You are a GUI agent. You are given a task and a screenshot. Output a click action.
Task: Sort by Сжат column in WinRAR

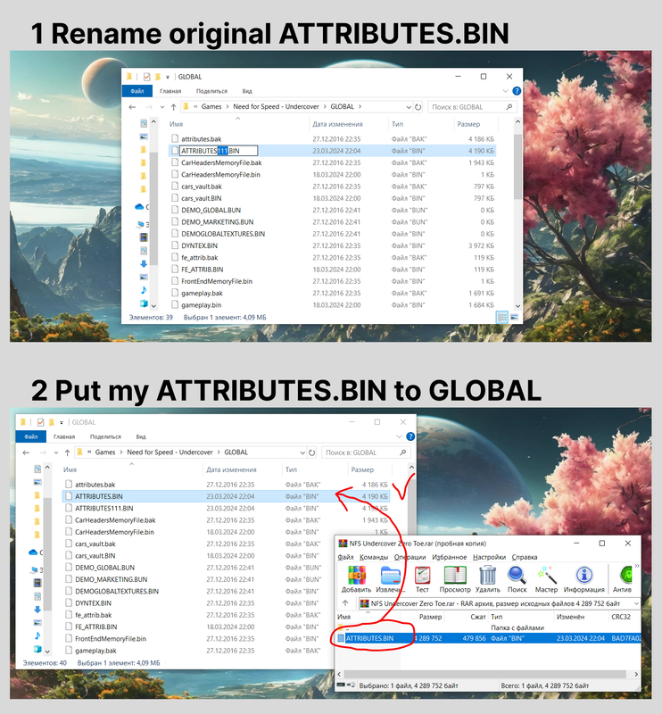tap(477, 617)
